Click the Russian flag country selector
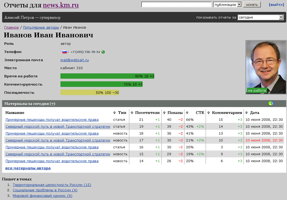Viewport: 287px width, 200px height. point(65,52)
